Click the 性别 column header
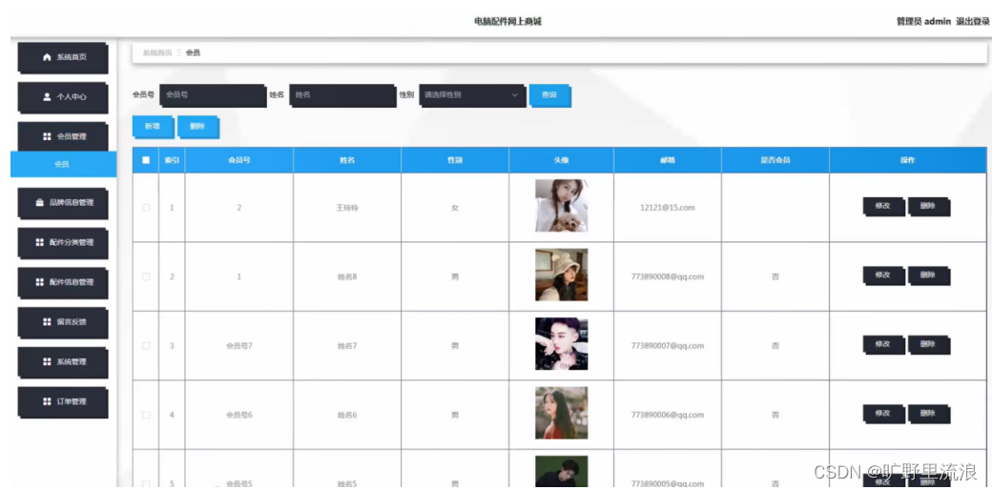Viewport: 992px width, 490px height. click(x=455, y=160)
